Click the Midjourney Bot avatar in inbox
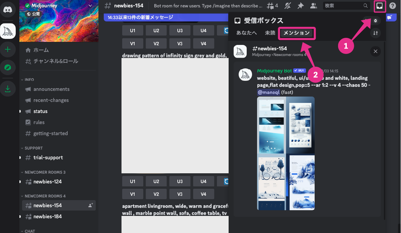Viewport: 401px width, 233px height. [245, 74]
